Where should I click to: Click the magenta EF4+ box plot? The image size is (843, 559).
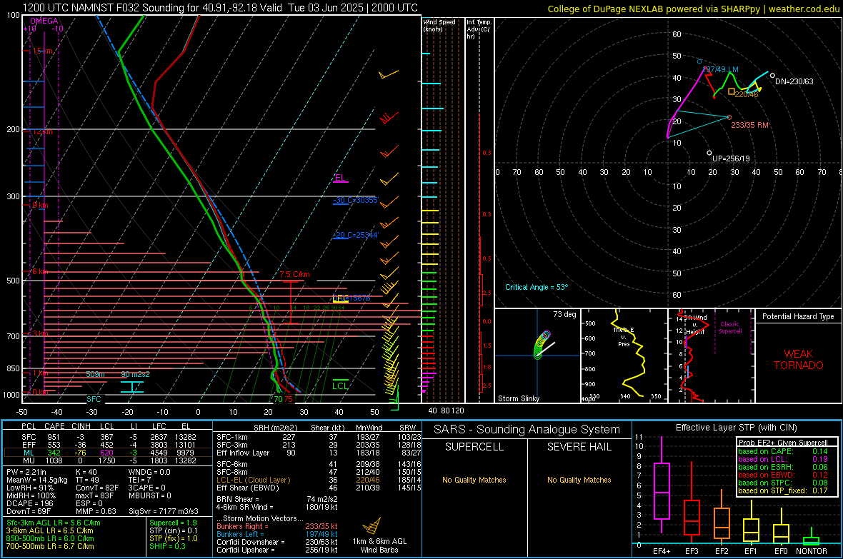tap(662, 485)
